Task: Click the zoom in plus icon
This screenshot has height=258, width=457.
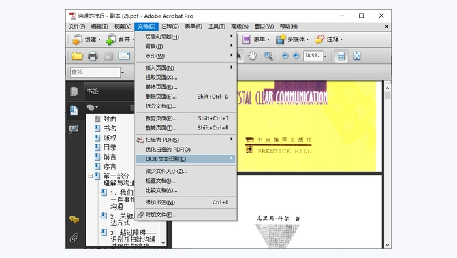Action: click(x=296, y=56)
